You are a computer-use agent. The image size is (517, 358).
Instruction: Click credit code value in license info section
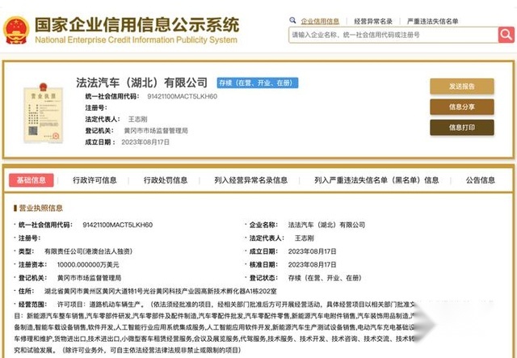click(x=117, y=225)
